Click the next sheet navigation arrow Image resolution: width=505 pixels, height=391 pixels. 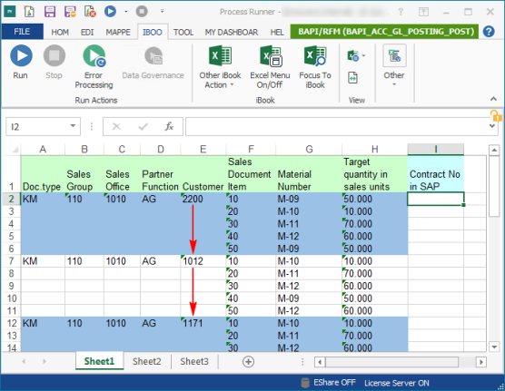click(45, 361)
